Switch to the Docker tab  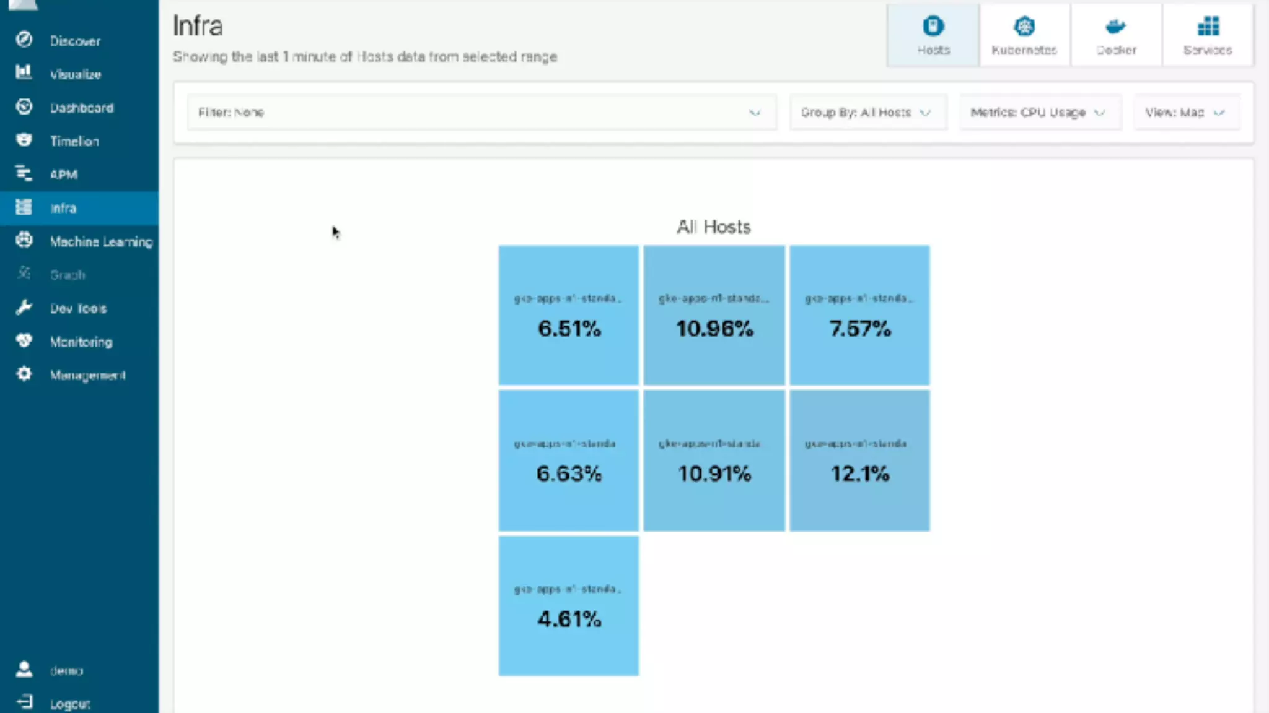coord(1115,35)
